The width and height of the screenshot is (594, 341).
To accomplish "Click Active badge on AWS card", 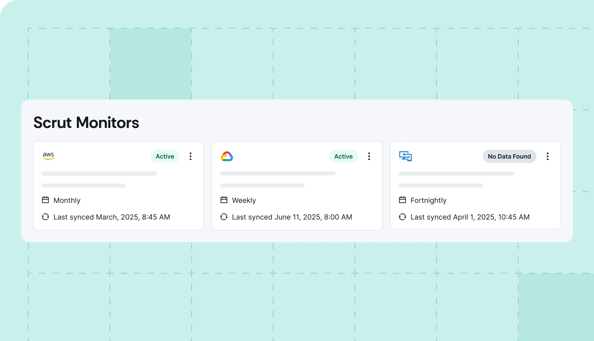I will (x=165, y=156).
